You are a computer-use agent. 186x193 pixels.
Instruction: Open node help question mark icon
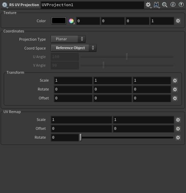[181, 5]
